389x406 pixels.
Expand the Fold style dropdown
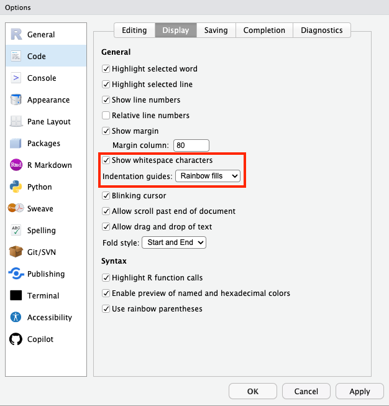click(x=174, y=242)
